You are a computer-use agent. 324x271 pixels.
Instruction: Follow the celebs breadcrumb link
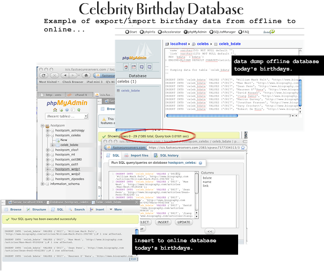point(203,44)
